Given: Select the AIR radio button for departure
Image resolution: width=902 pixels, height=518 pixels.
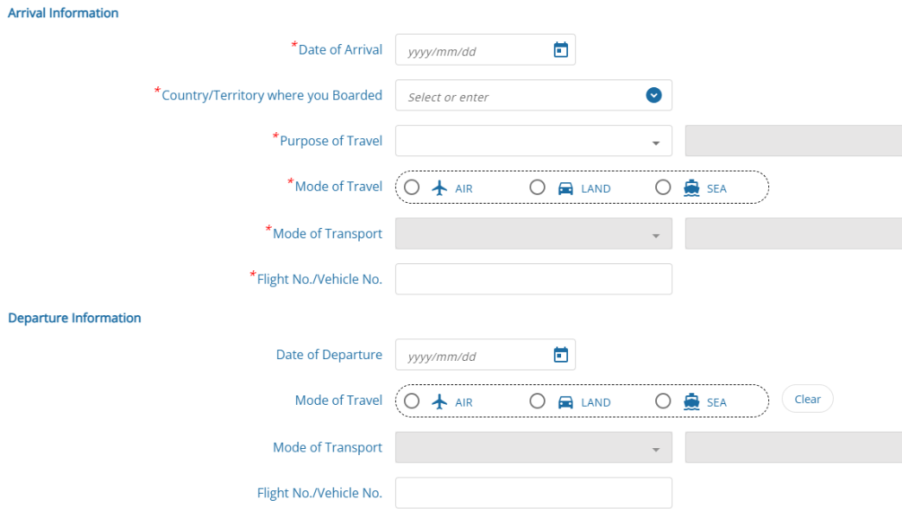Looking at the screenshot, I should [x=412, y=401].
